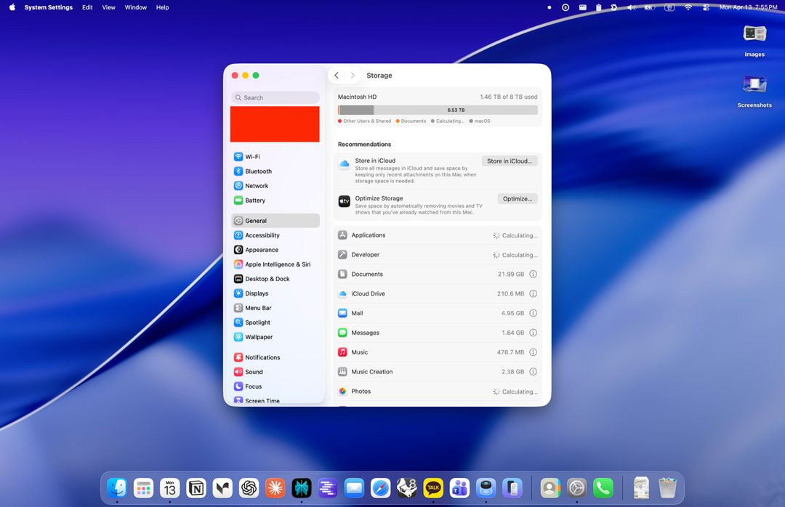
Task: Click the 1.46 TB of 8 TB used text
Action: (509, 97)
